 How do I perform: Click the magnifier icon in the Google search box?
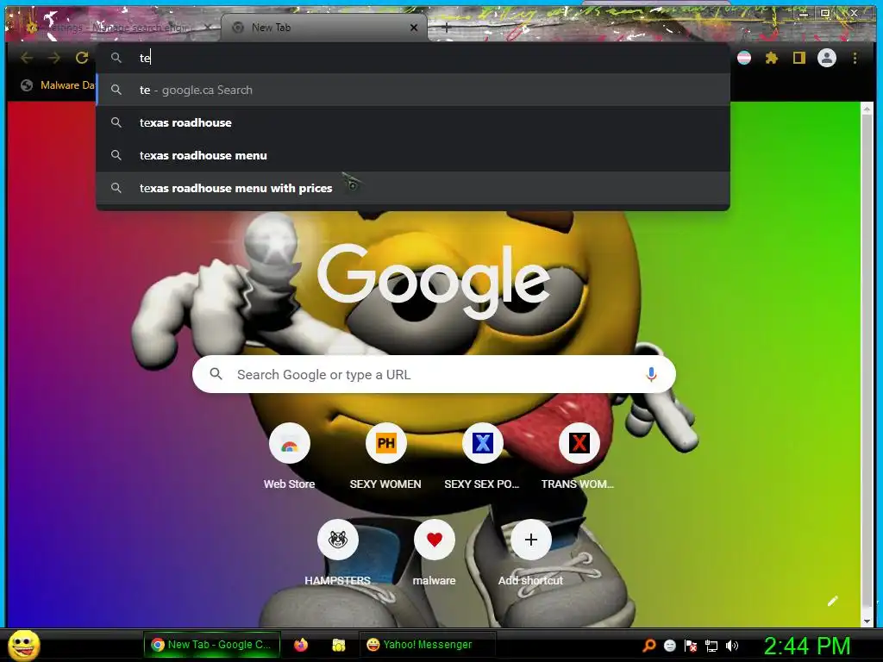(216, 374)
